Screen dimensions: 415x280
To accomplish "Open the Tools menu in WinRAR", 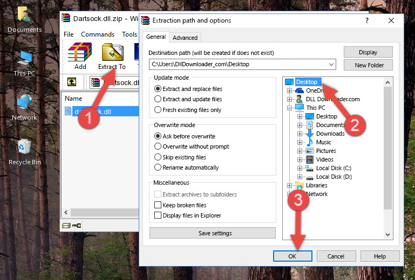I will click(x=130, y=34).
